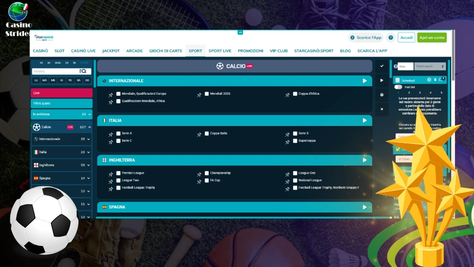Click the printer icon in the side toolbar
Image resolution: width=474 pixels, height=267 pixels.
382,95
